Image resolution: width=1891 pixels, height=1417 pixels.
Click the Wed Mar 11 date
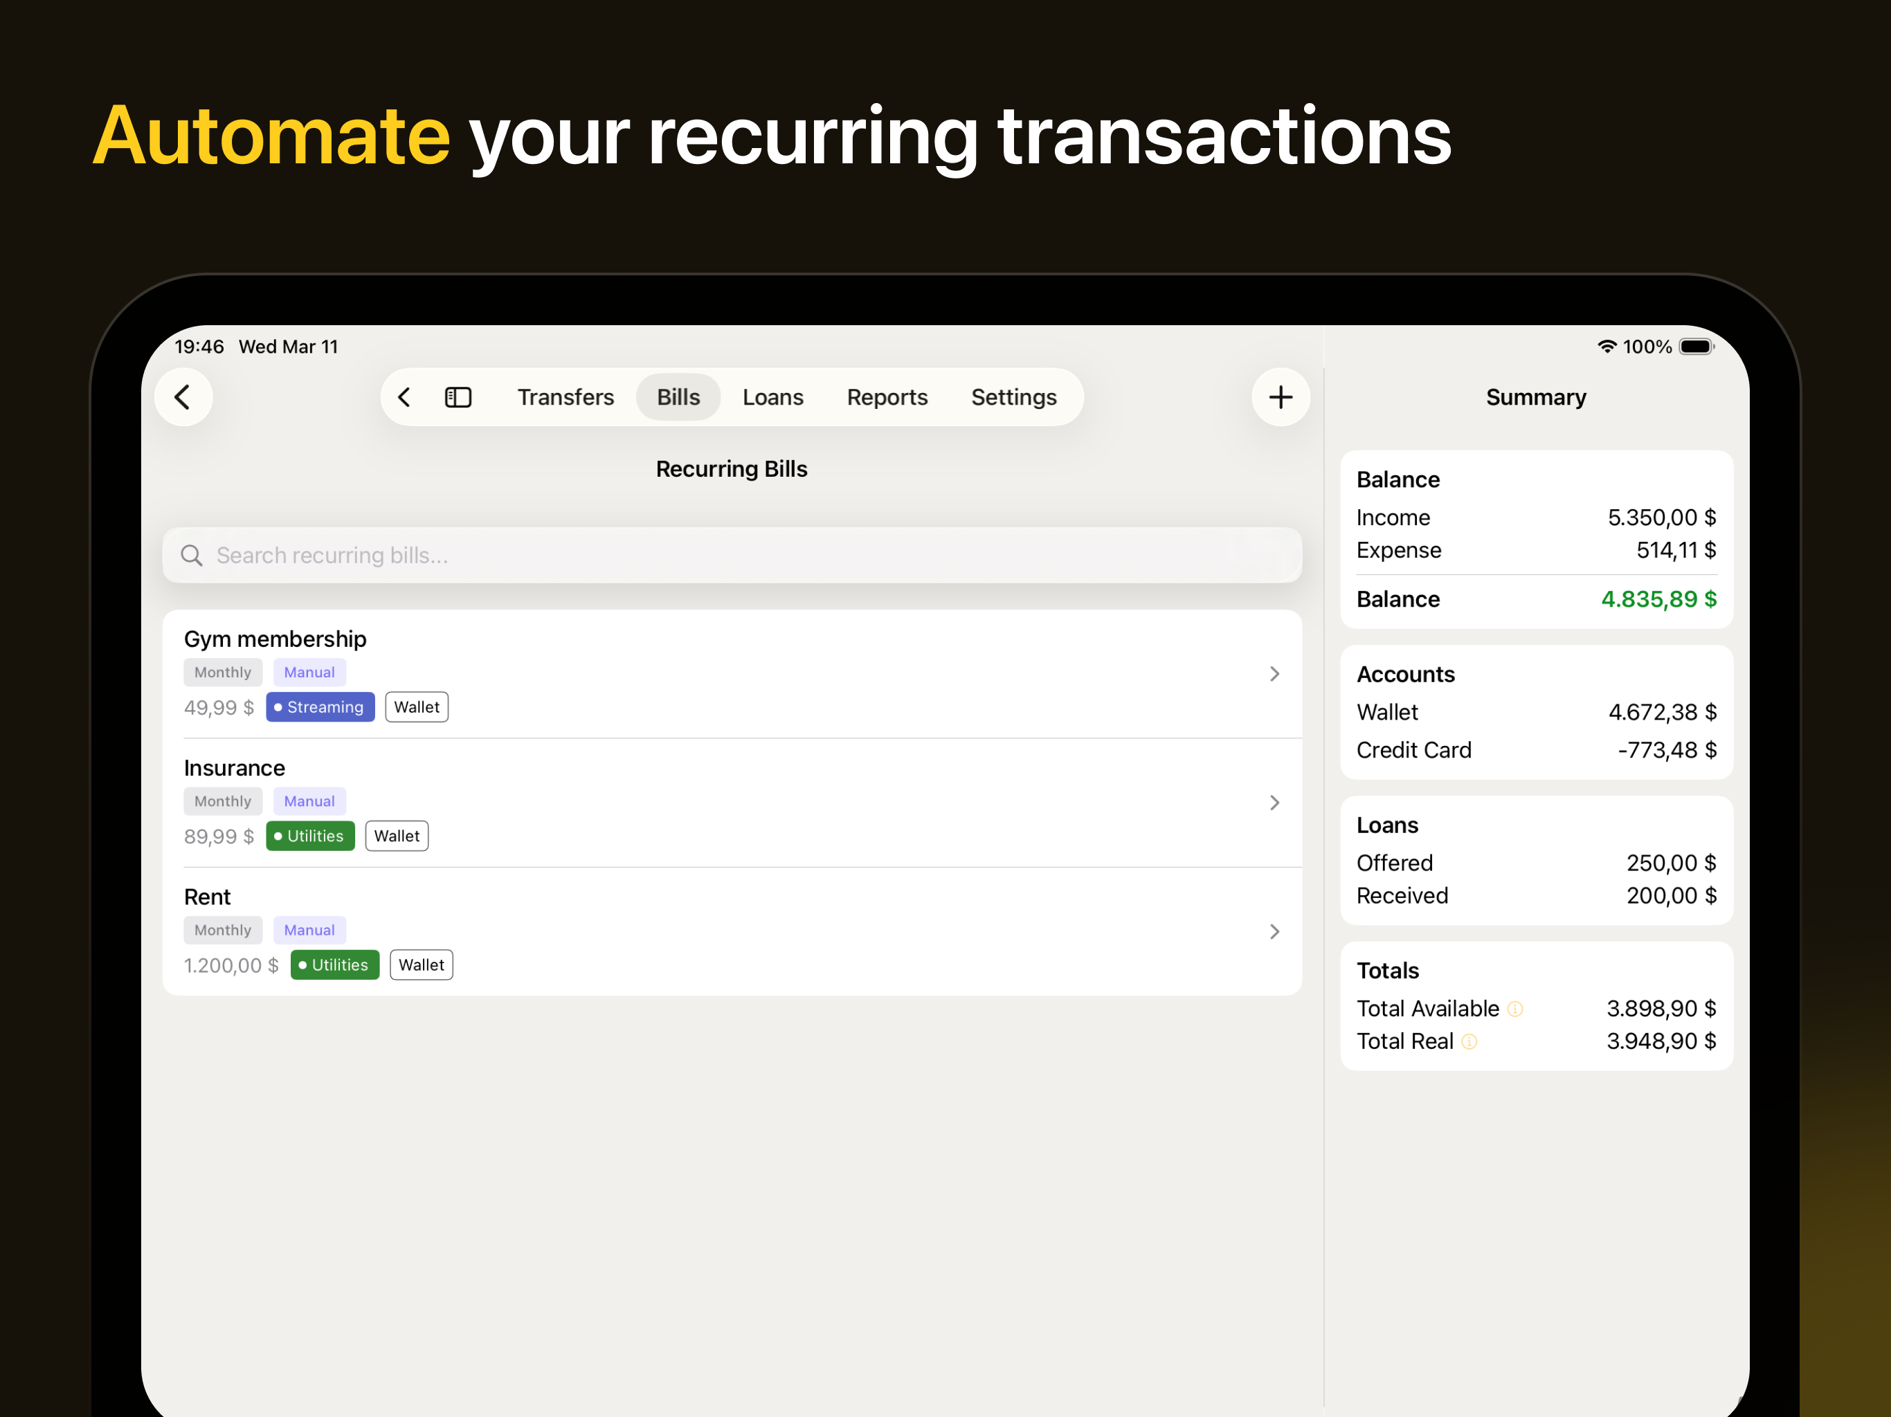coord(288,346)
